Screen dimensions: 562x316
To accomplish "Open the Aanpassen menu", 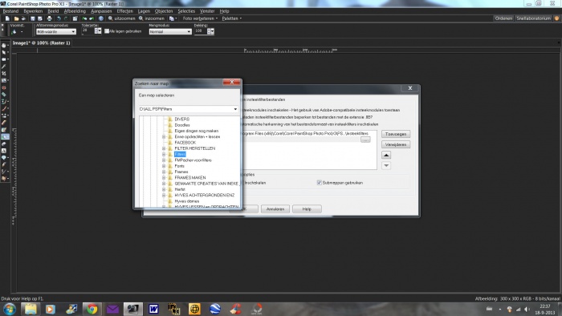I will tap(101, 11).
